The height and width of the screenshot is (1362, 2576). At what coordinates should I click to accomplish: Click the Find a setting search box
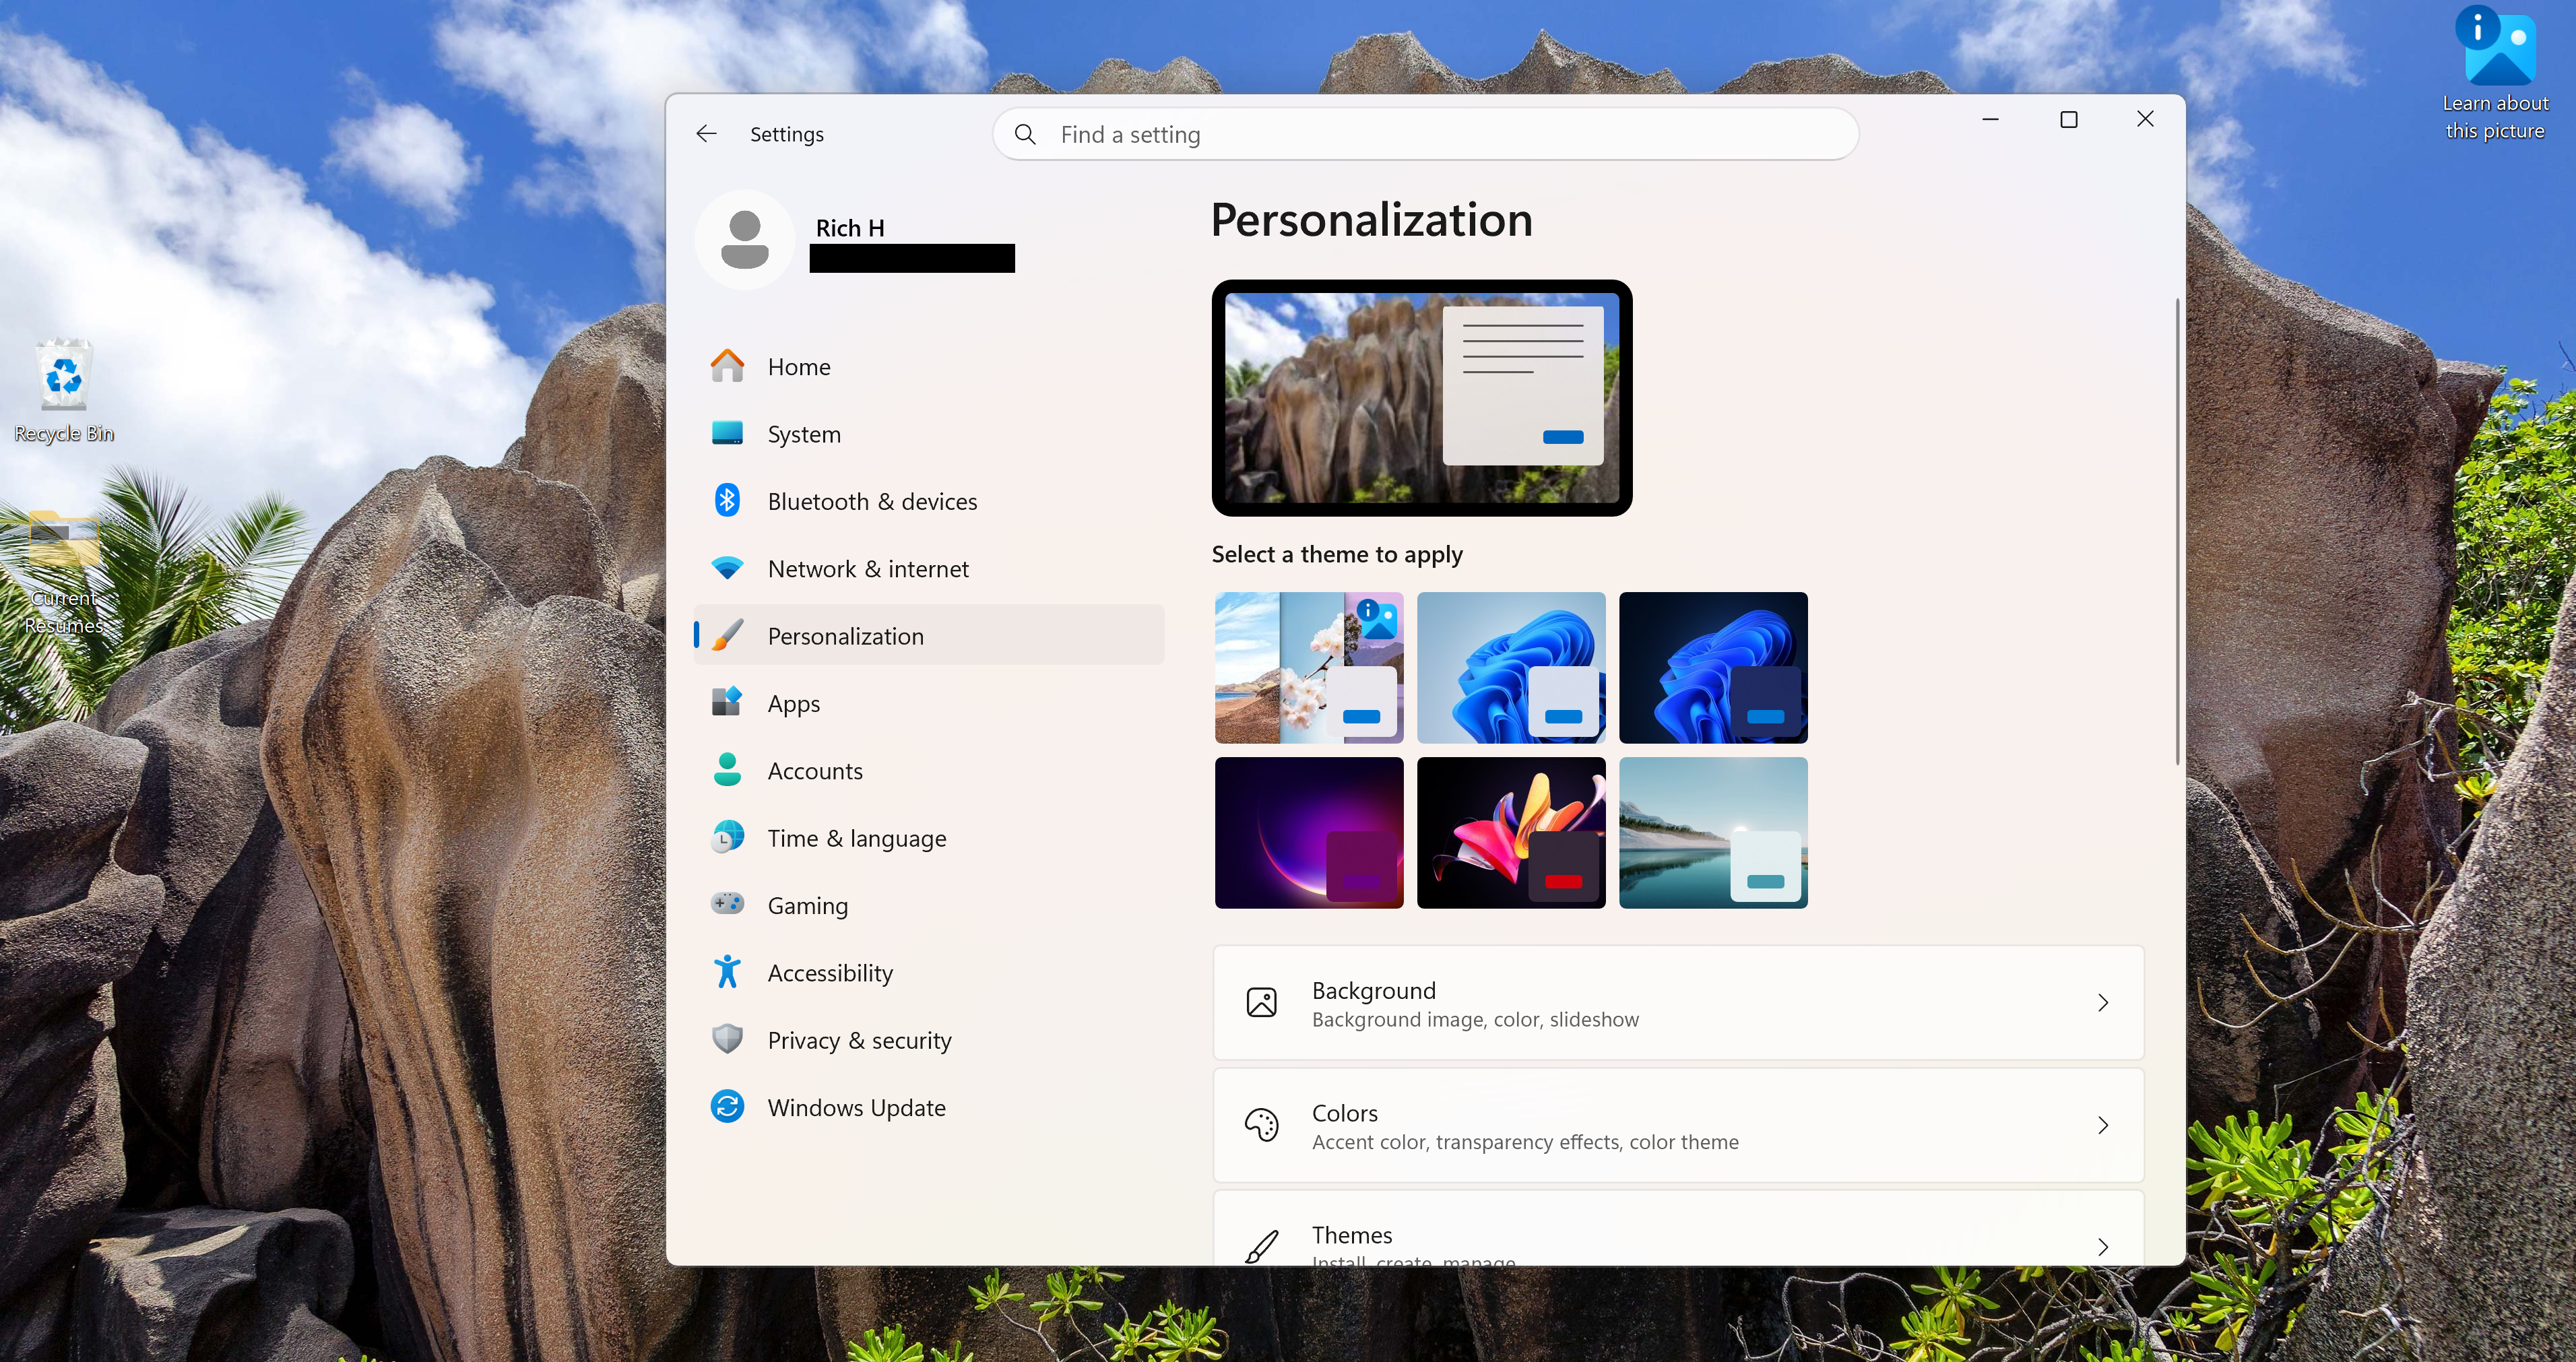(1425, 134)
